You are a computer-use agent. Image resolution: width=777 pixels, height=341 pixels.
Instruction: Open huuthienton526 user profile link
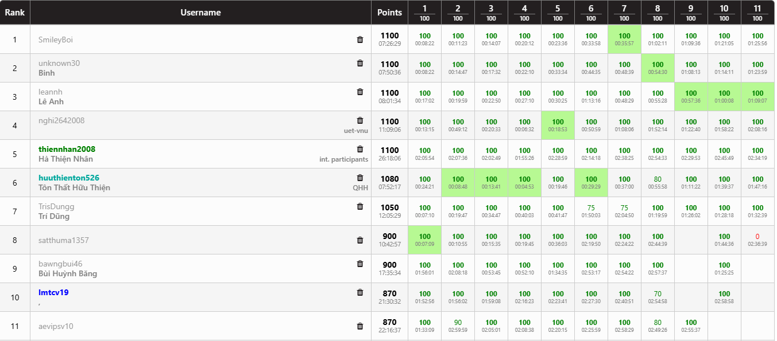[69, 178]
